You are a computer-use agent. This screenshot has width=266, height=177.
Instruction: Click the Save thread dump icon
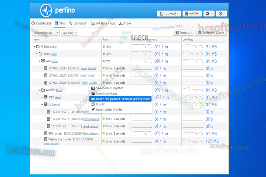[x=93, y=94]
